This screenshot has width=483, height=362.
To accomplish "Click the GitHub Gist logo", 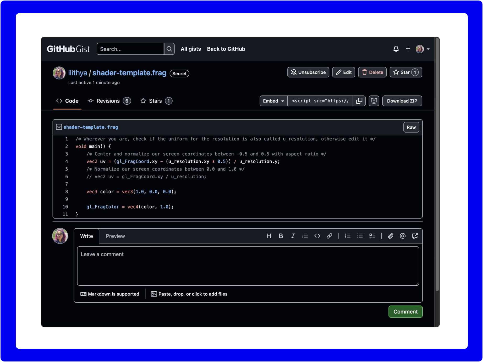I will (x=68, y=49).
